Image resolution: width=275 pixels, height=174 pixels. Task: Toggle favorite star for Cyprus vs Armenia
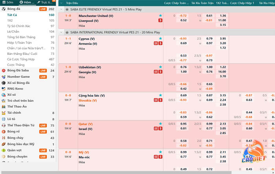160,38
